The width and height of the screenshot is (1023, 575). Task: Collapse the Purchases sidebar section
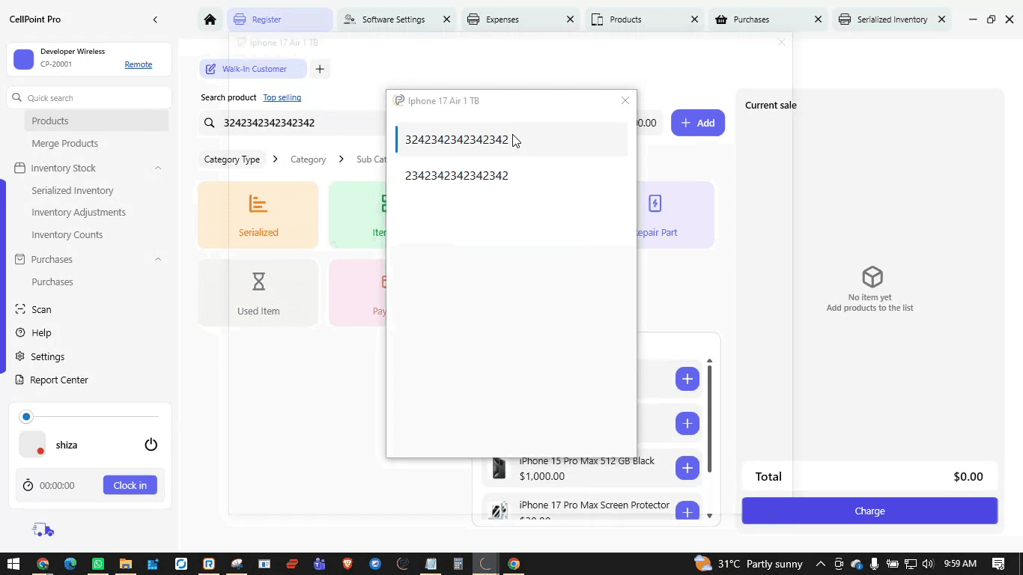(158, 259)
